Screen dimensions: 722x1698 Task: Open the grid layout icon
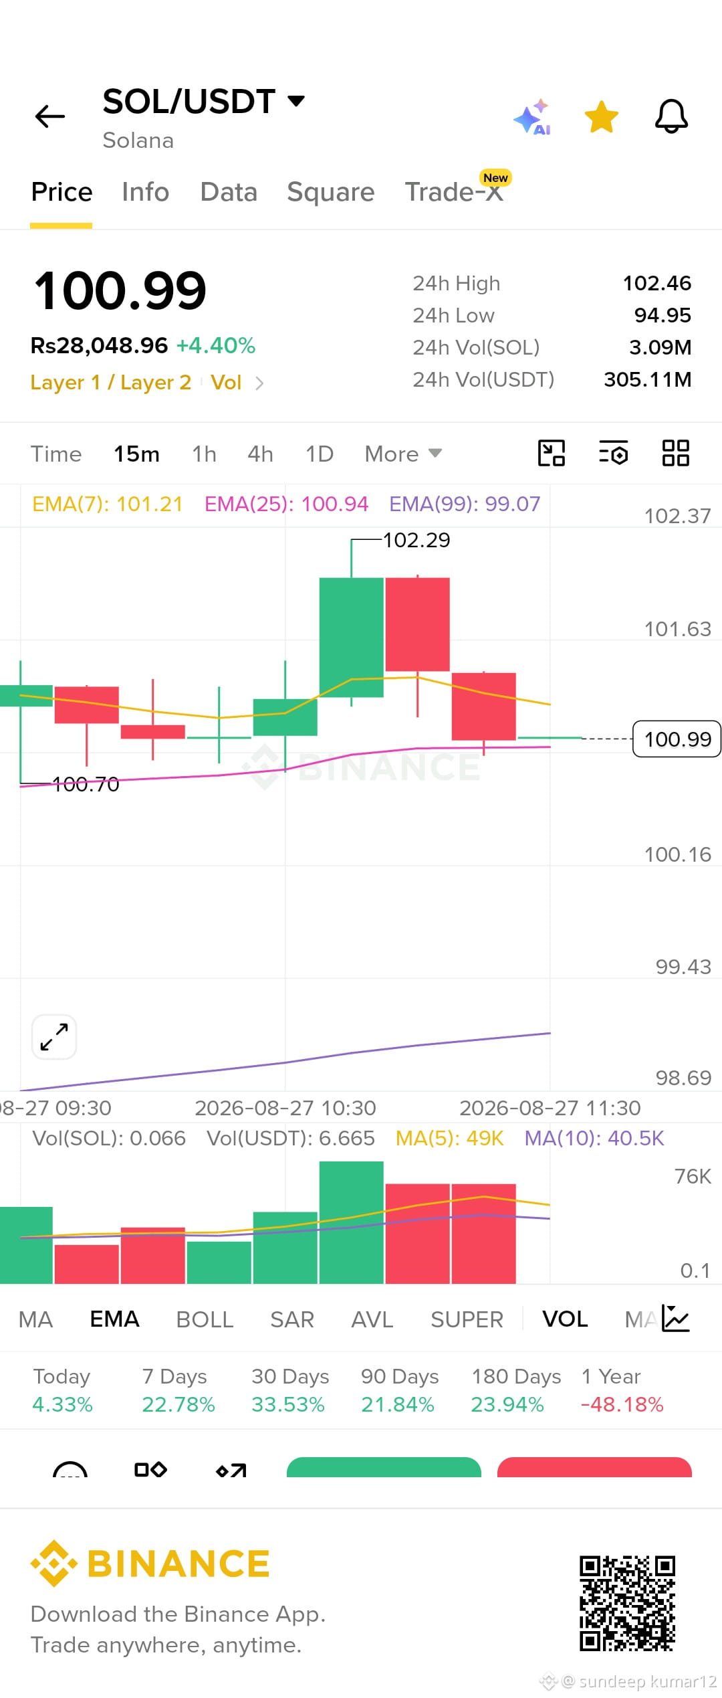(x=676, y=453)
